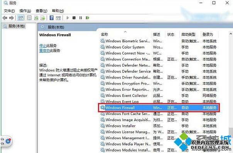Click the gear icon beside Windows Defender Service
This screenshot has height=153, width=233.
(103, 72)
